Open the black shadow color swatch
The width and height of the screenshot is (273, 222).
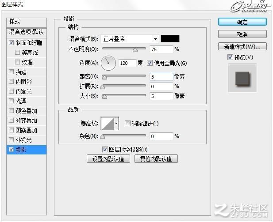pyautogui.click(x=170, y=38)
